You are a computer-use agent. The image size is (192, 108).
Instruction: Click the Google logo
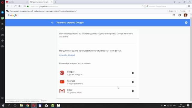coord(13,15)
